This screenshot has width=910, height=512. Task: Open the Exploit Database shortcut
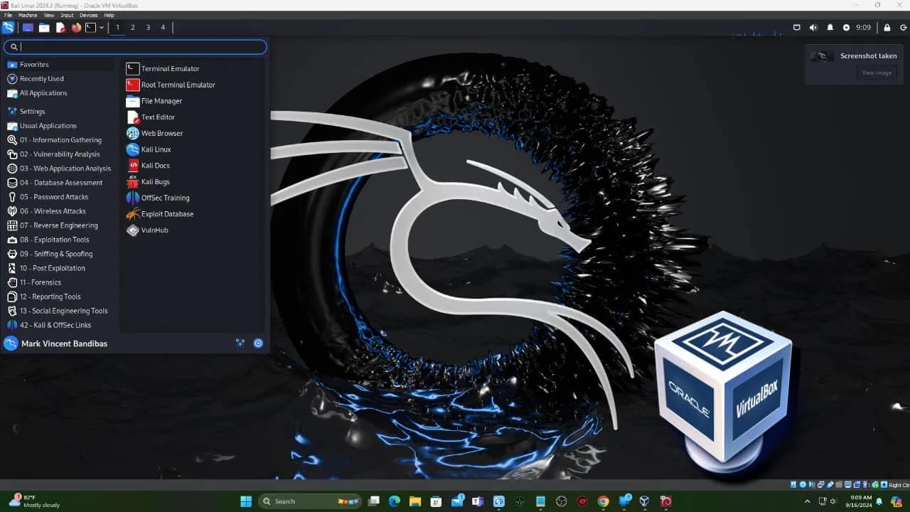click(x=166, y=213)
